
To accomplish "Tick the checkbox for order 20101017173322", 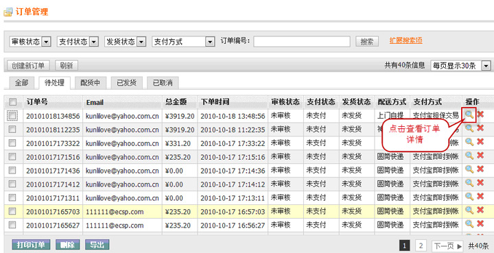I will coord(12,143).
